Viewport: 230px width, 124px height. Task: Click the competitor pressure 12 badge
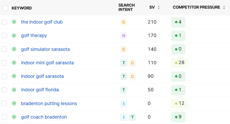(179, 103)
